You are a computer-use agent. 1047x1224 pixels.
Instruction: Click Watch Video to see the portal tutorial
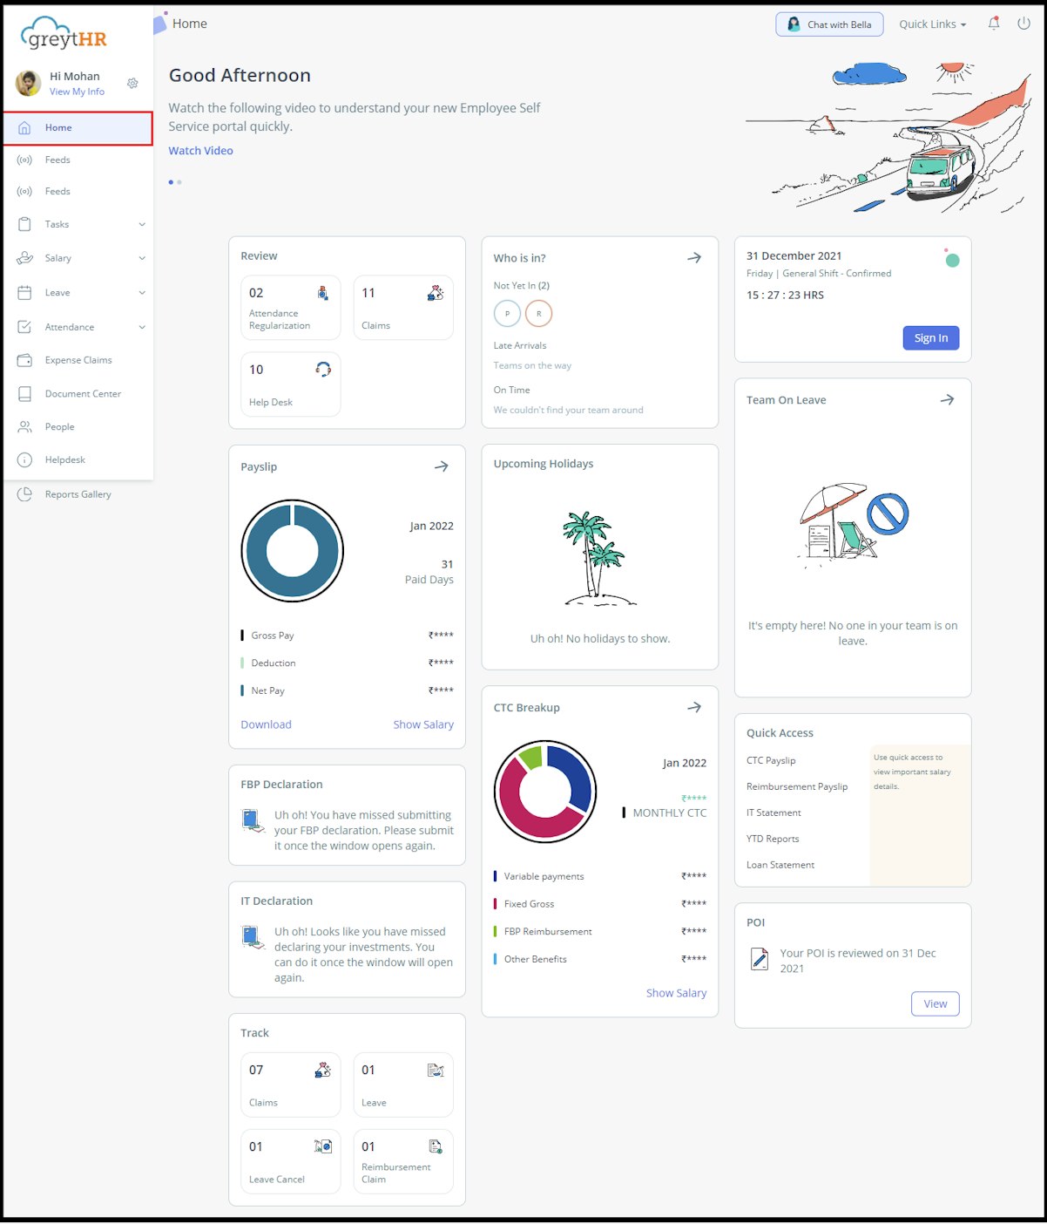click(x=200, y=150)
